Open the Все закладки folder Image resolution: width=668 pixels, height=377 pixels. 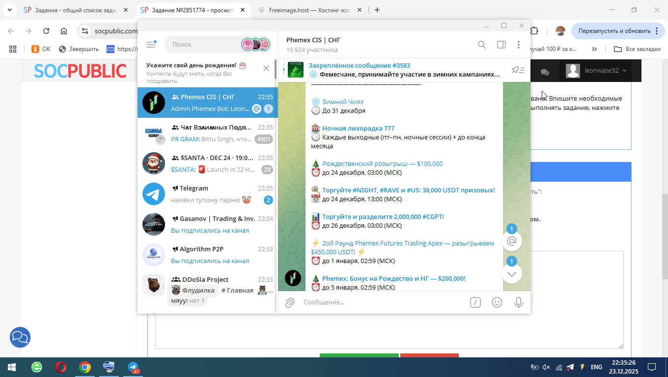pyautogui.click(x=638, y=49)
